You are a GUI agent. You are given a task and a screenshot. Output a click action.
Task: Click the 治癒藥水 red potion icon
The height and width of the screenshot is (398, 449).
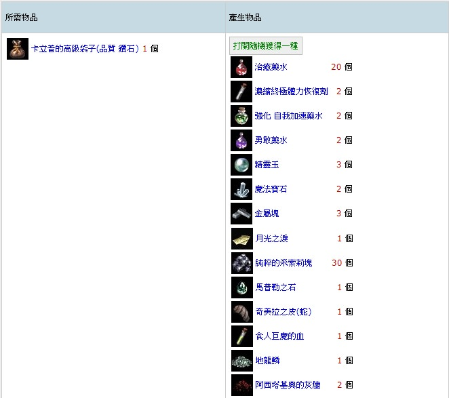pos(241,67)
